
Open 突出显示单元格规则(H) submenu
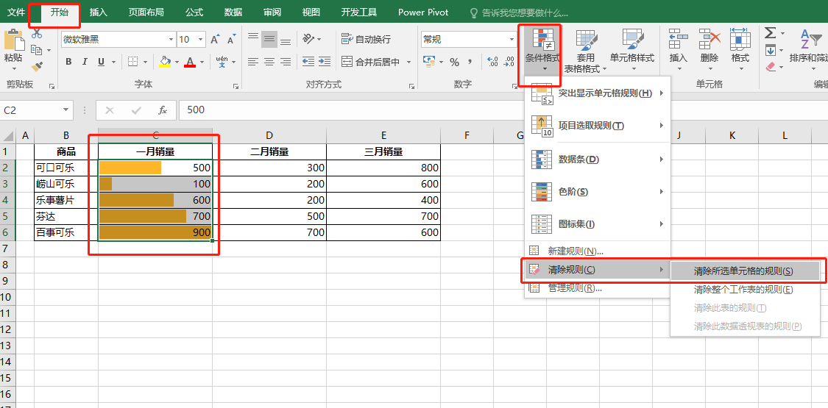(597, 94)
